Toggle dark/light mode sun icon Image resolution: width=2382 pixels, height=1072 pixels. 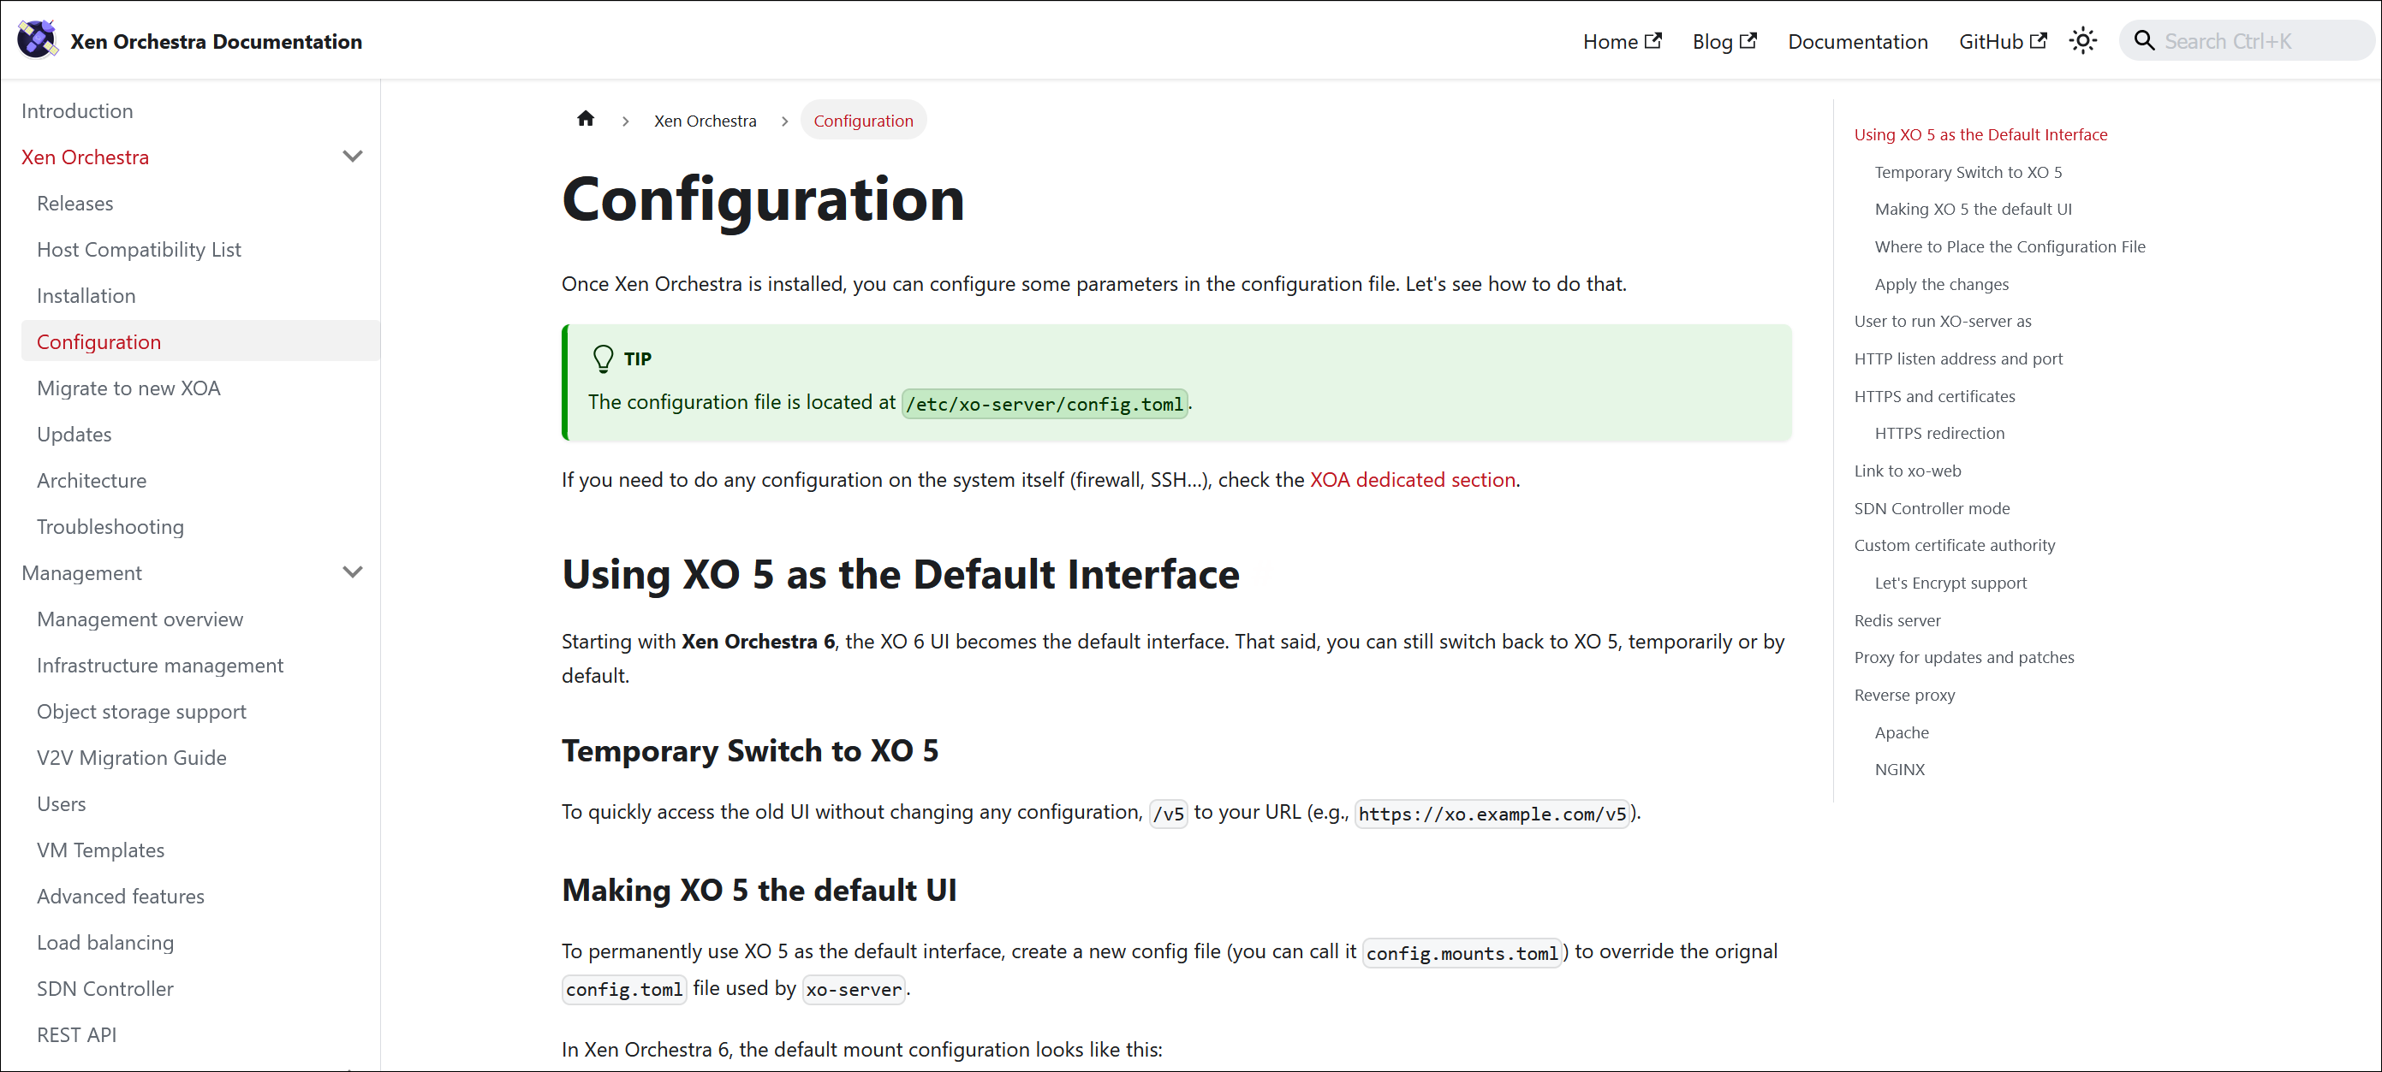point(2082,41)
